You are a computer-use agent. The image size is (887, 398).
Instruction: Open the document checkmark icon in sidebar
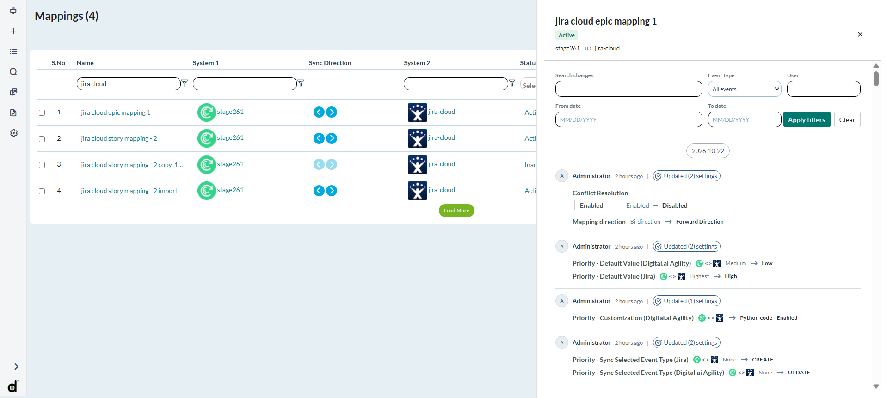[x=13, y=112]
